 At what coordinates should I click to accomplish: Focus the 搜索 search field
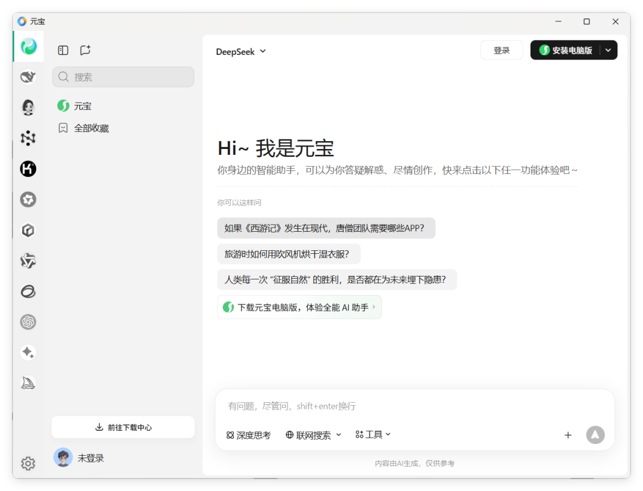(123, 77)
